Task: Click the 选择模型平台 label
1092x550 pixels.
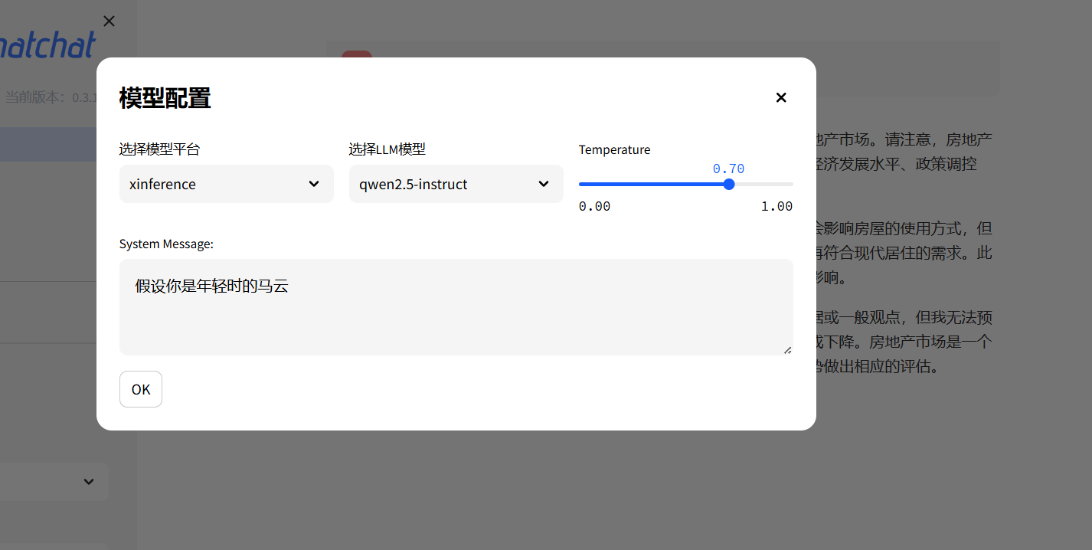Action: tap(159, 149)
